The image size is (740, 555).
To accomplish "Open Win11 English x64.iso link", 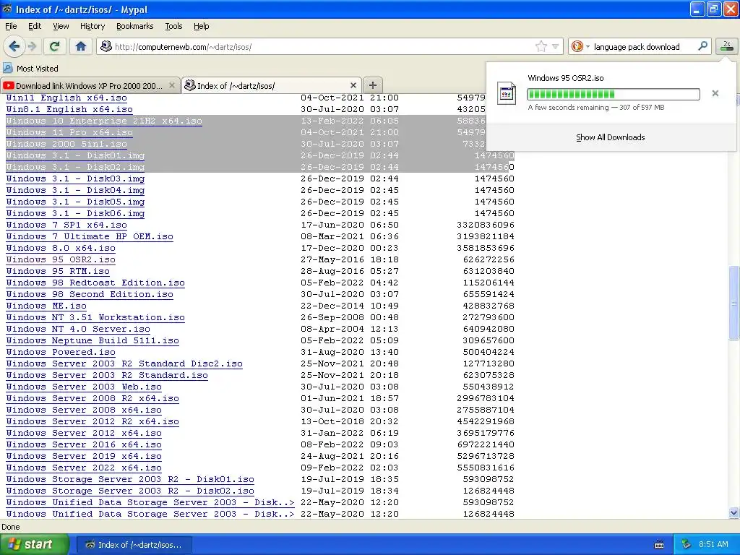I will (x=66, y=98).
